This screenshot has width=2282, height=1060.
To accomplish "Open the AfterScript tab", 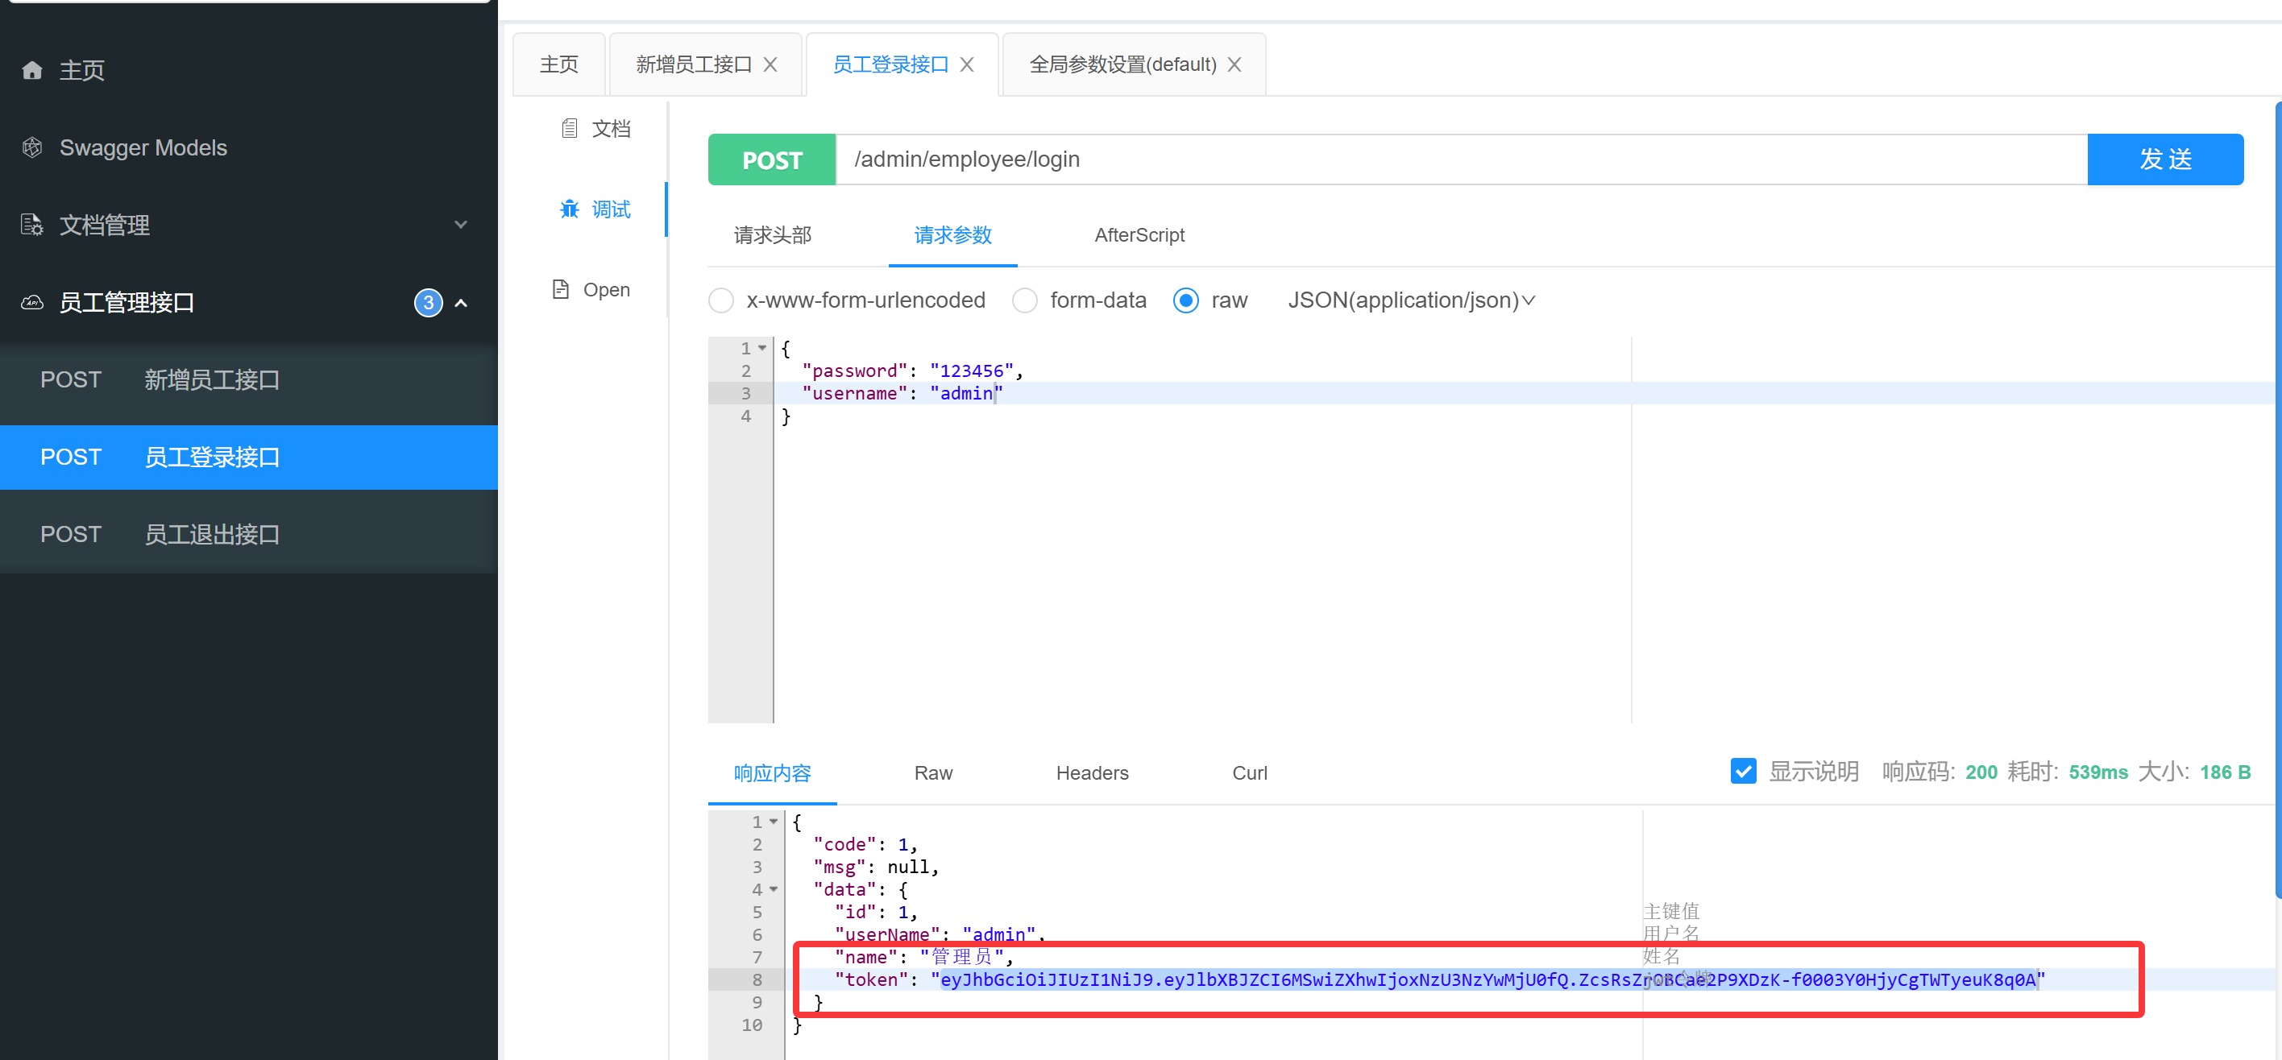I will (x=1139, y=235).
